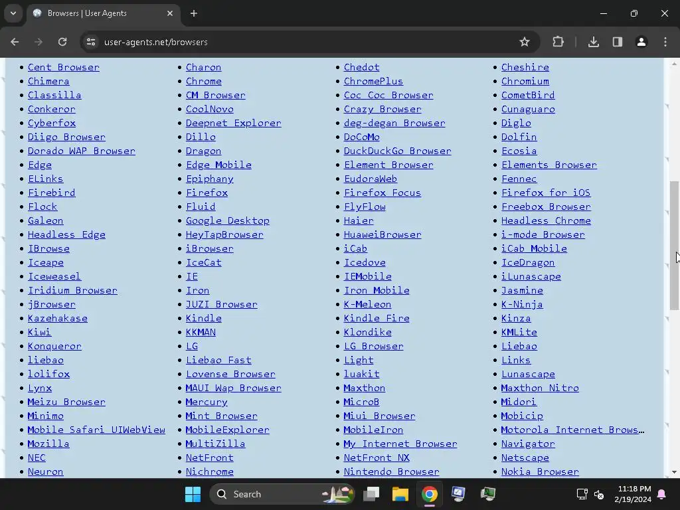Open the K-Meleon link
680x510 pixels.
[367, 304]
